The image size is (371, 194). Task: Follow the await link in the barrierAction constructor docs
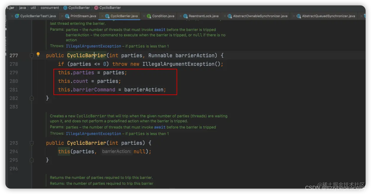160,30
